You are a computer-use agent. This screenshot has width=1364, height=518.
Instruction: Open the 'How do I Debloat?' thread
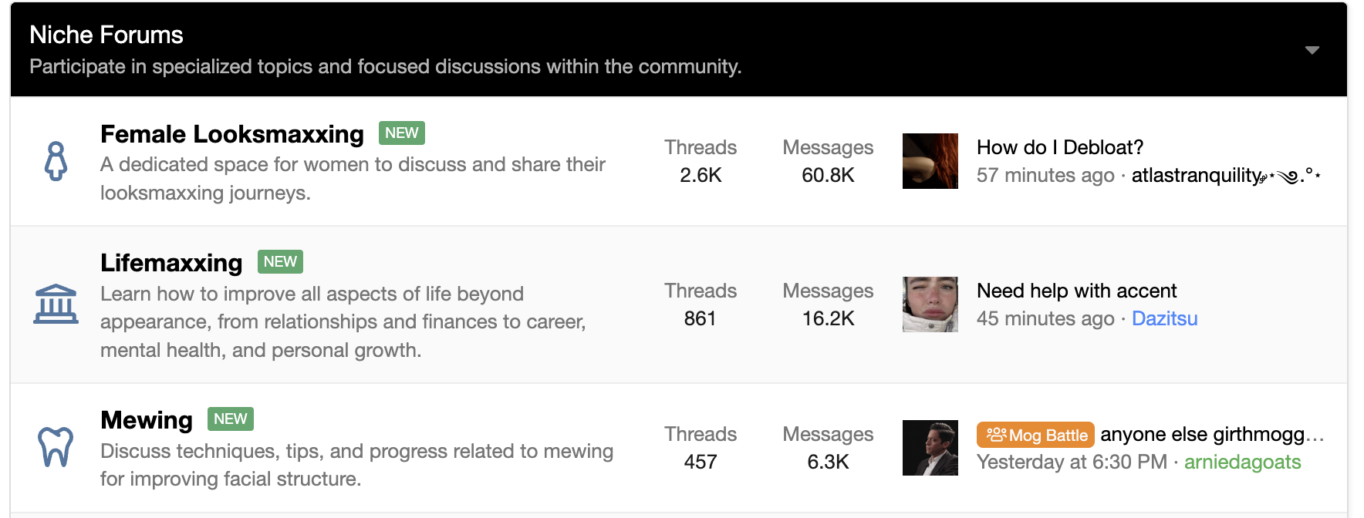tap(1059, 147)
